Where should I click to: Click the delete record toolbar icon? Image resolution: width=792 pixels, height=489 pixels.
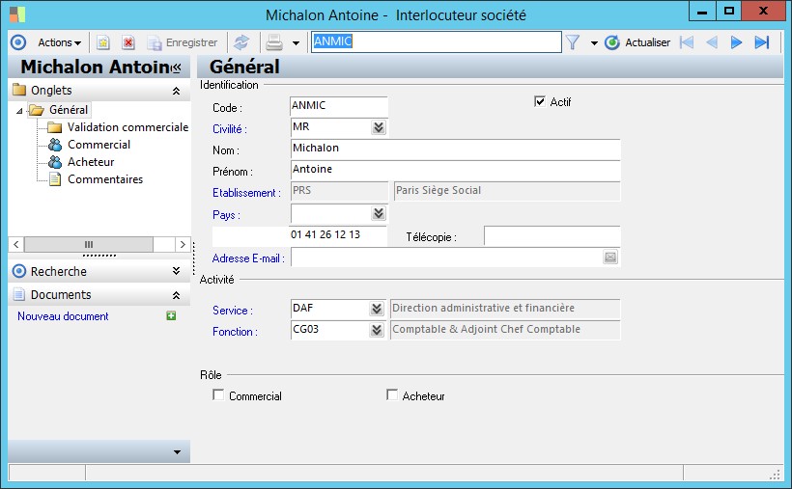tap(128, 42)
